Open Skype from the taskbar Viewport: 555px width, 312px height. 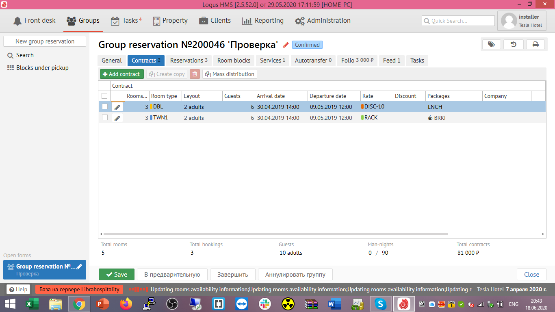(380, 303)
